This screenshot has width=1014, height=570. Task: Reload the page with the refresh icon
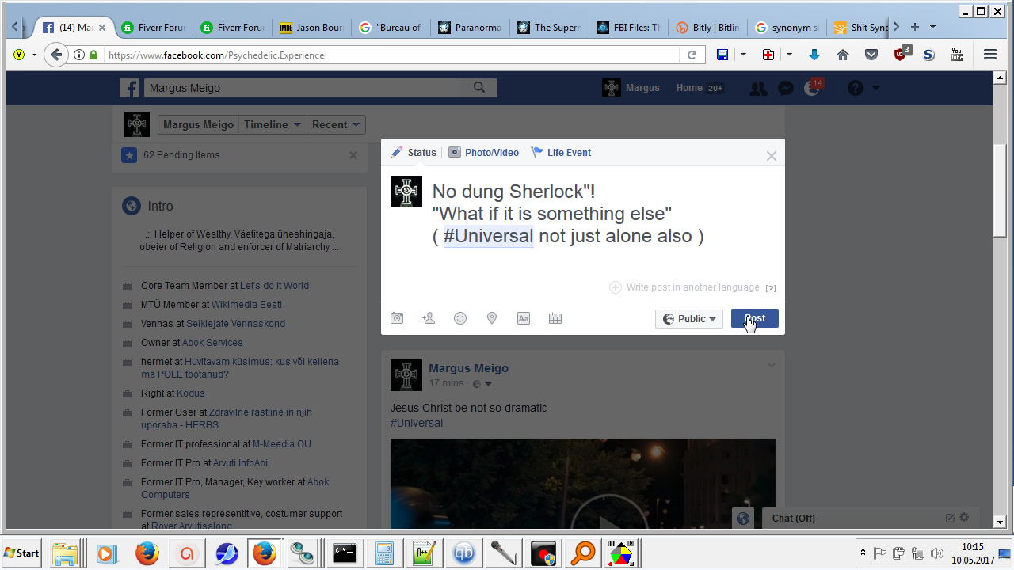point(692,55)
